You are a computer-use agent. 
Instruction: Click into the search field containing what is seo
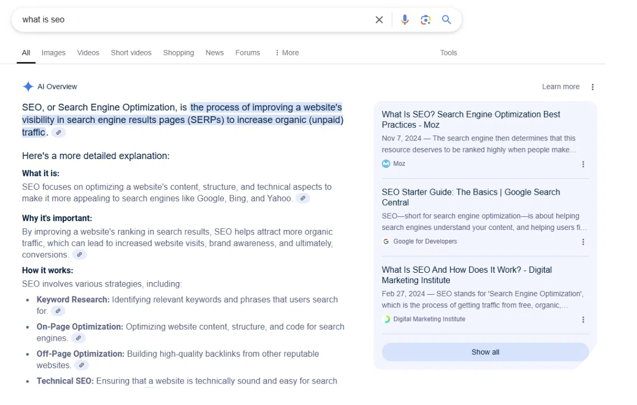pyautogui.click(x=193, y=20)
